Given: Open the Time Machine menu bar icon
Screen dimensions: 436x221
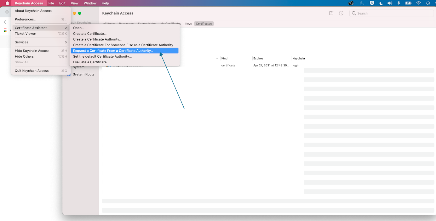Looking at the screenshot, I should tap(428, 3).
